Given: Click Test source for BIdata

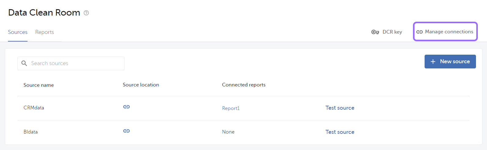Looking at the screenshot, I should click(x=340, y=132).
